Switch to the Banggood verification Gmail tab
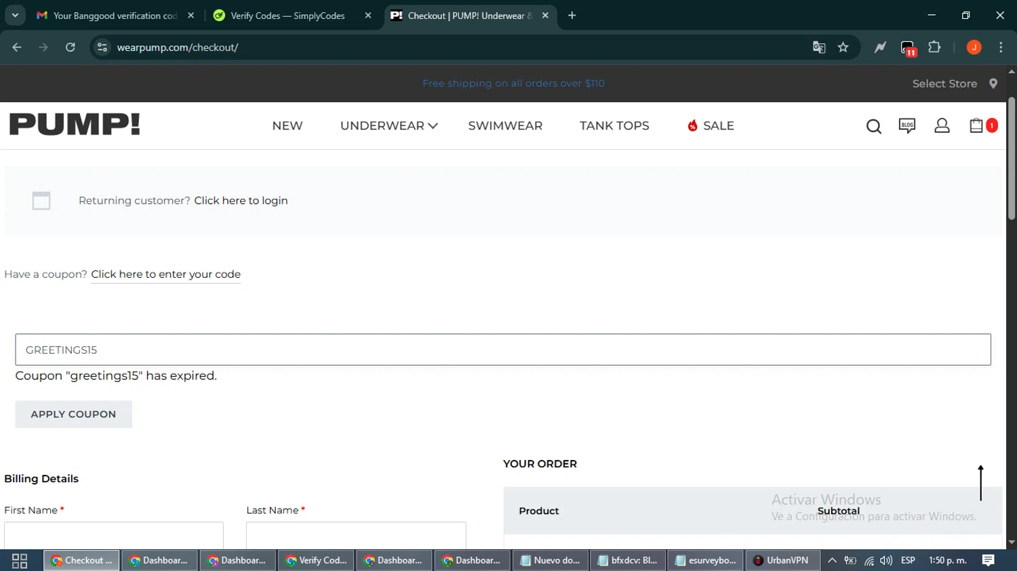This screenshot has width=1017, height=571. coord(115,16)
